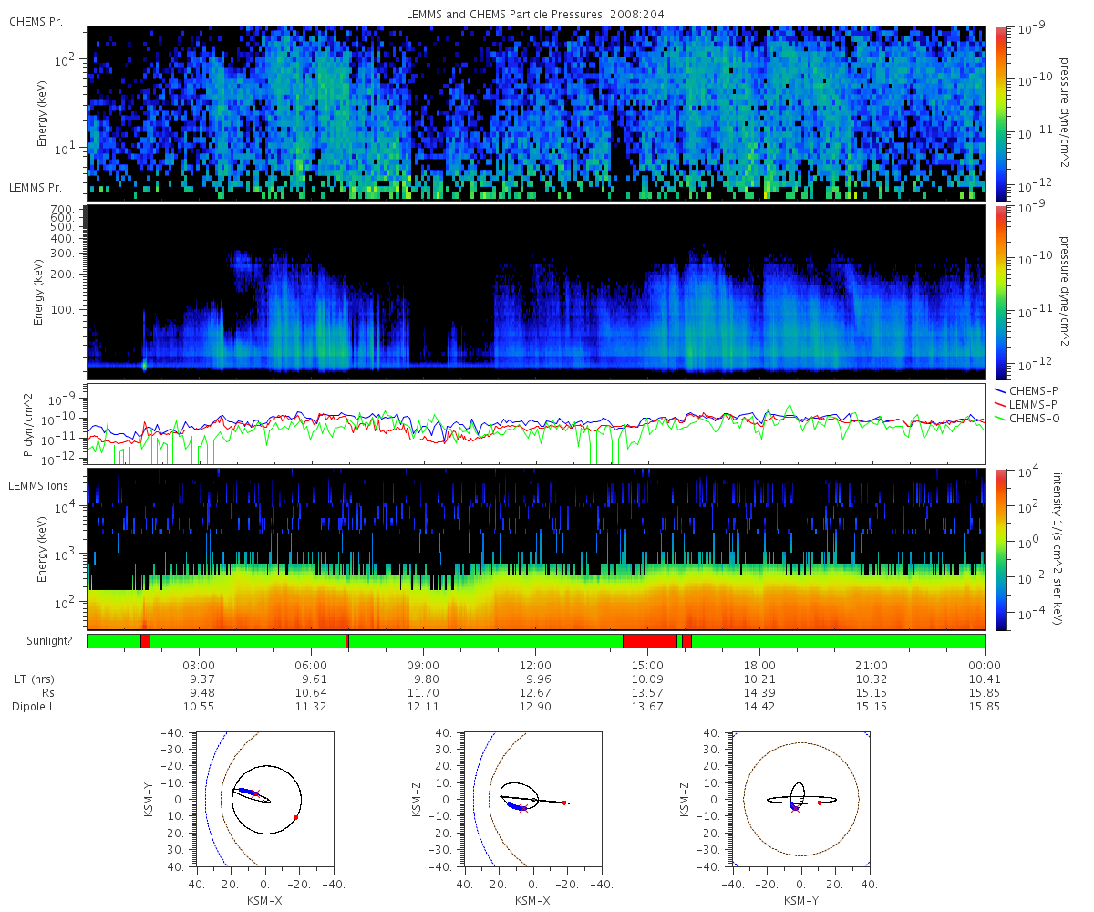1094x912 pixels.
Task: Click the wide red segment in Sunlight bar
Action: coord(650,641)
